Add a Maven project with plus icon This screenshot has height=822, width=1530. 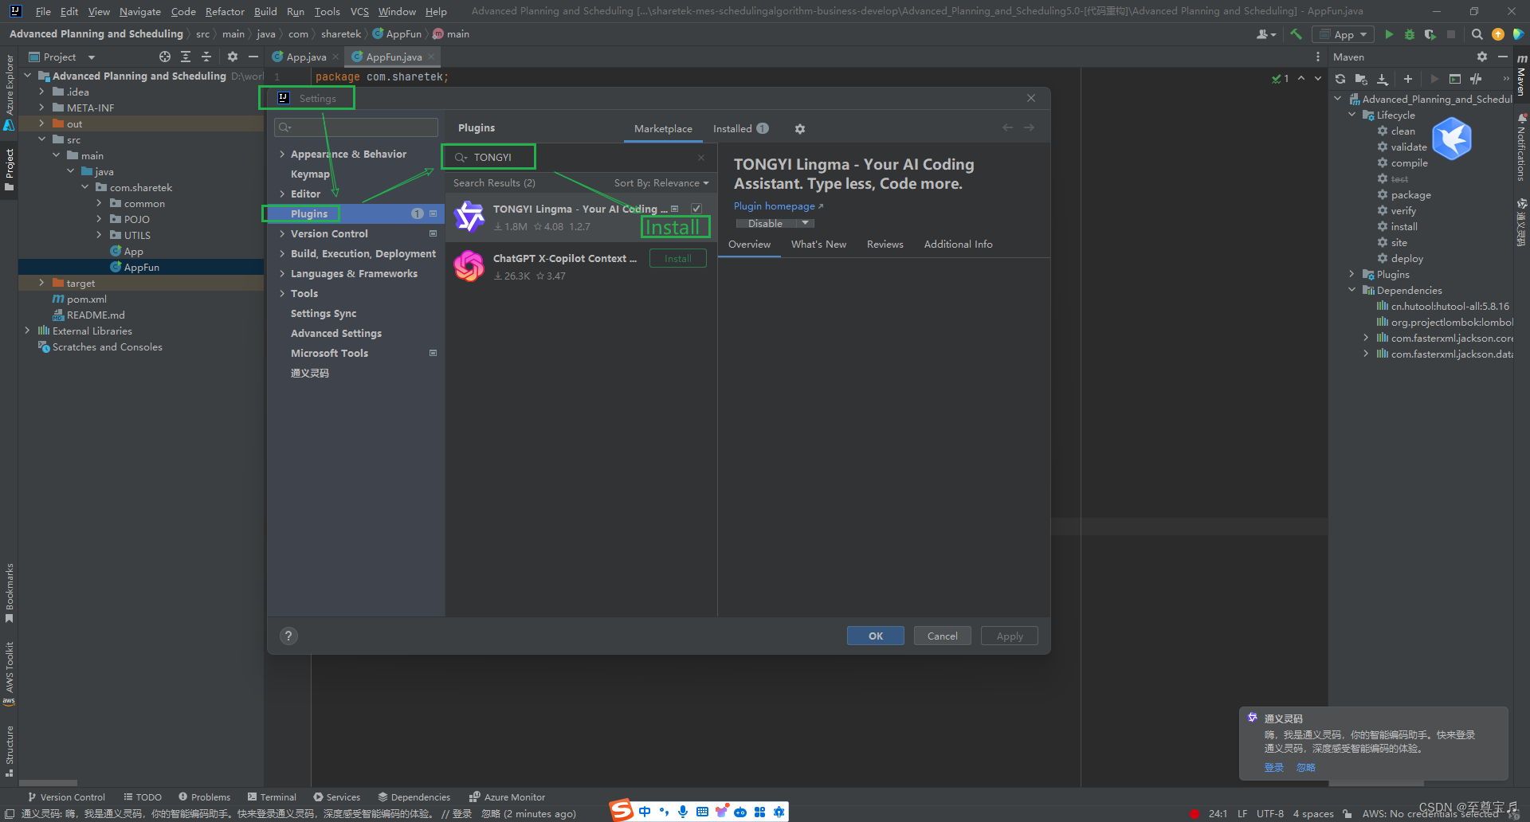[1408, 79]
